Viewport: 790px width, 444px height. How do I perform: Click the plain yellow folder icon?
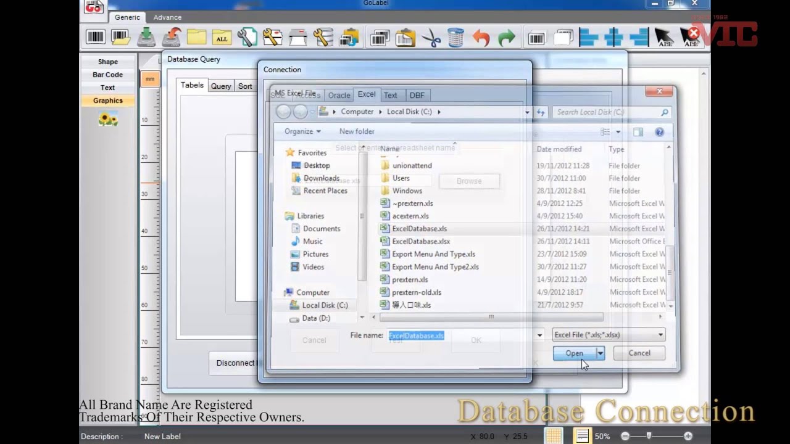coord(196,38)
